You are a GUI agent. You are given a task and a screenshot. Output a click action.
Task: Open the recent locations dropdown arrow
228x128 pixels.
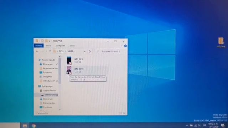click(46, 51)
